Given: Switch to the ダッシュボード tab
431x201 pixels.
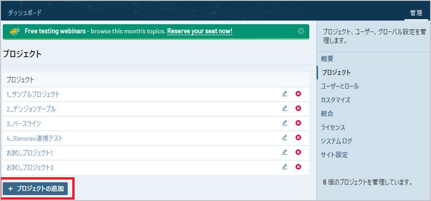Looking at the screenshot, I should pyautogui.click(x=25, y=13).
